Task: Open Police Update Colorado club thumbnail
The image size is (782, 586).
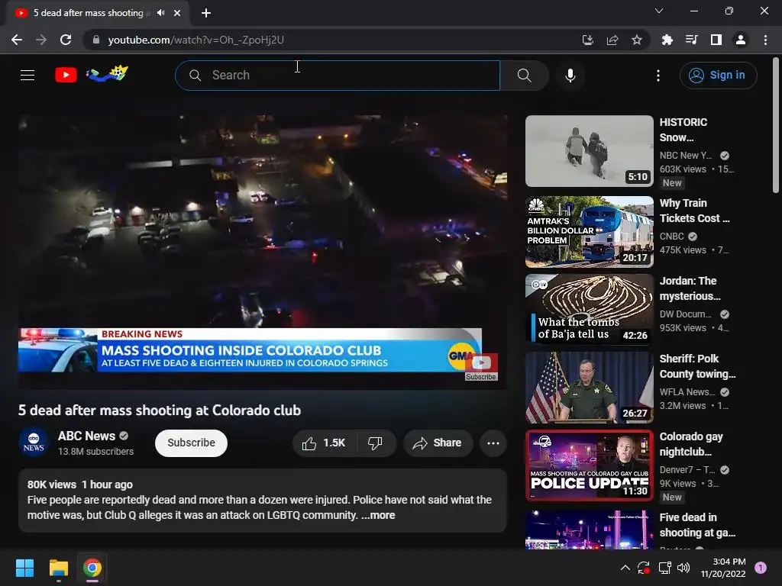Action: pos(590,465)
